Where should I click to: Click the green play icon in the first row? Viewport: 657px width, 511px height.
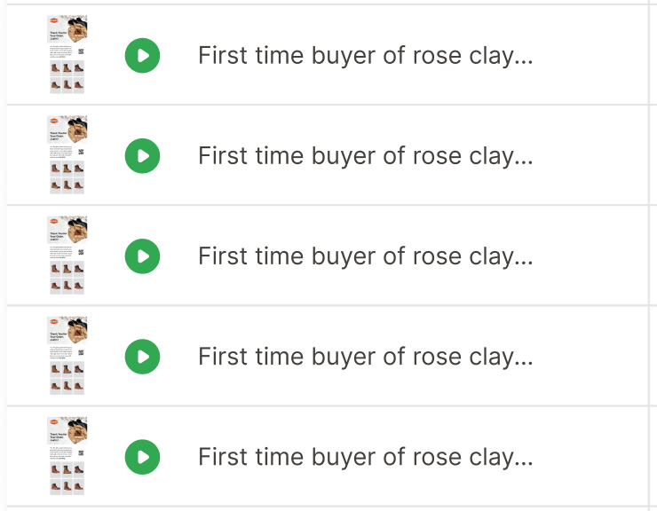click(x=142, y=55)
